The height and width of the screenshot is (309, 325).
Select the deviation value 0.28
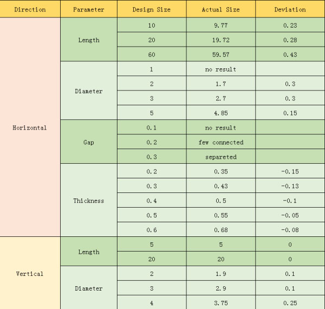(290, 40)
